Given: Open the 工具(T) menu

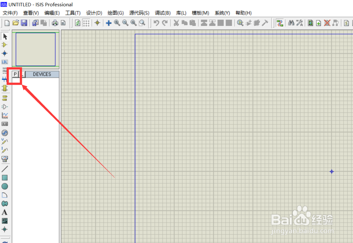Looking at the screenshot, I should (x=73, y=13).
